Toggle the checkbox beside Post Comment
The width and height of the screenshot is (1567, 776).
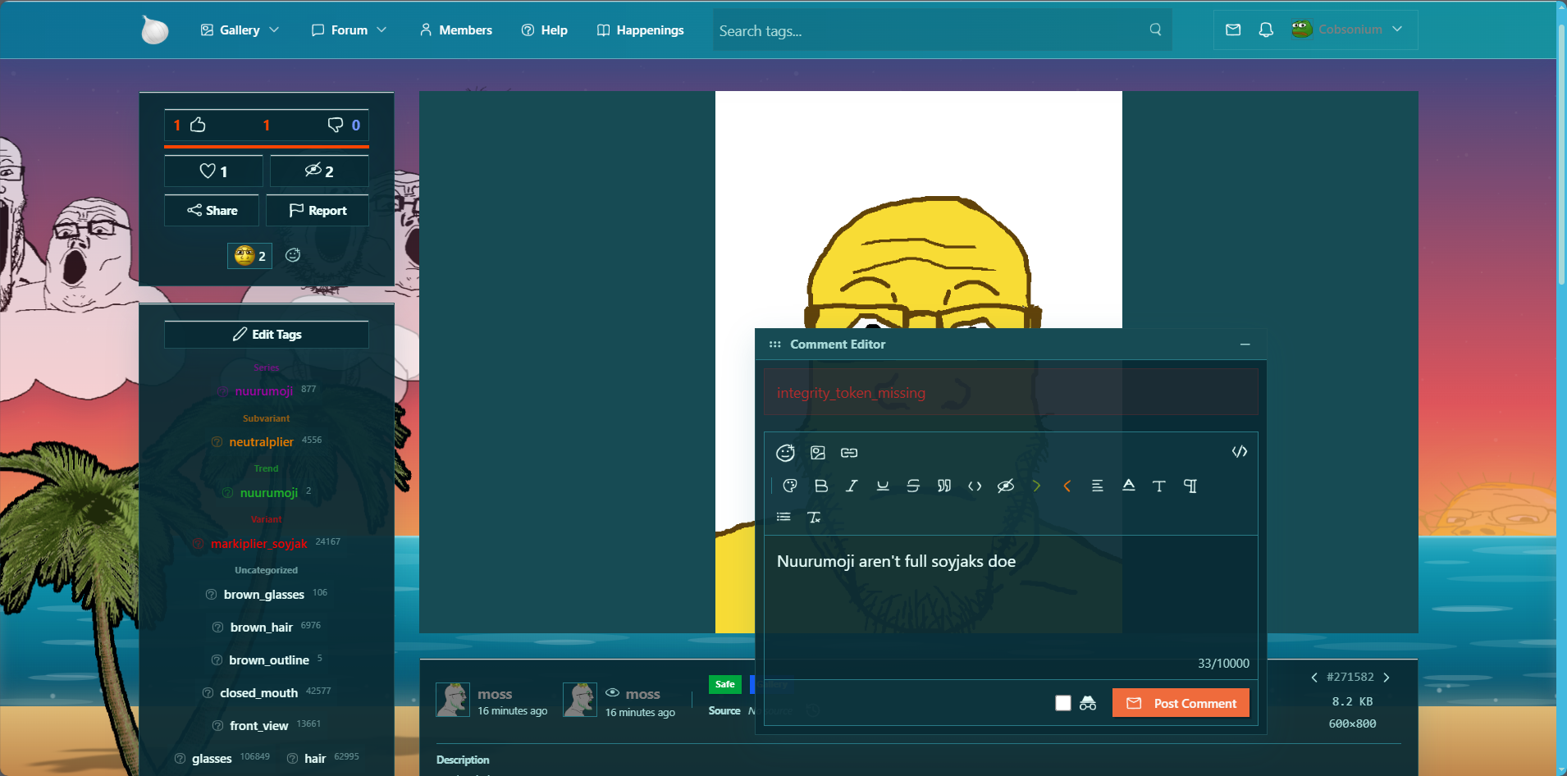click(x=1063, y=703)
